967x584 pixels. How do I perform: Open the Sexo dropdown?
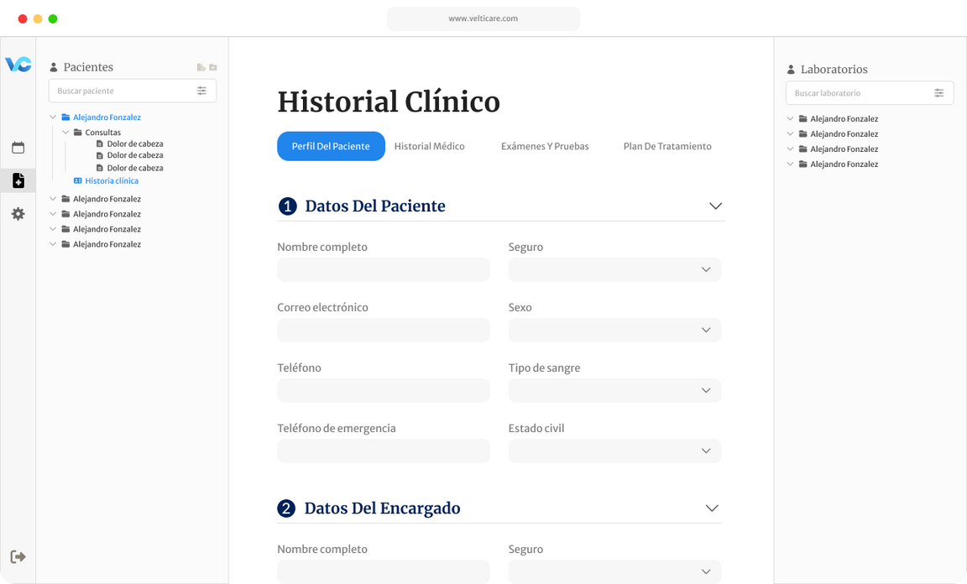(x=614, y=330)
